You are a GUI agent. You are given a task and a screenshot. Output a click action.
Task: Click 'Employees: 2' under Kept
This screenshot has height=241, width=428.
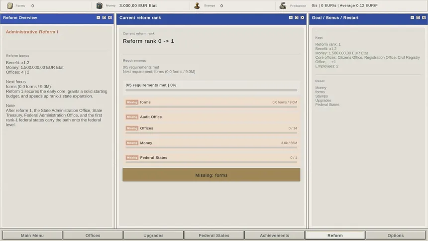[x=327, y=66]
